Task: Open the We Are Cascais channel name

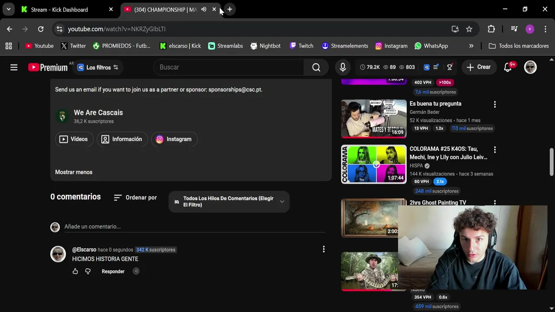Action: [x=98, y=112]
